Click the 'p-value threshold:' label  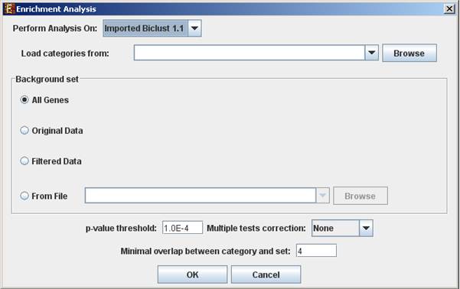[121, 228]
